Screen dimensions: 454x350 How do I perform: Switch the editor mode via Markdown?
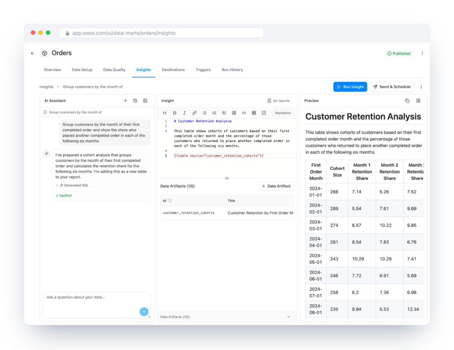point(283,113)
